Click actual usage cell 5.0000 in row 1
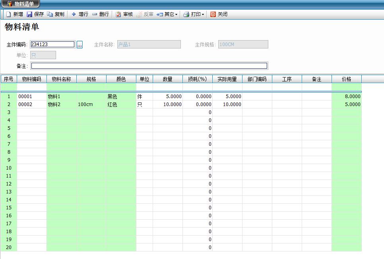Viewport: 384px width, 259px height. (x=227, y=97)
